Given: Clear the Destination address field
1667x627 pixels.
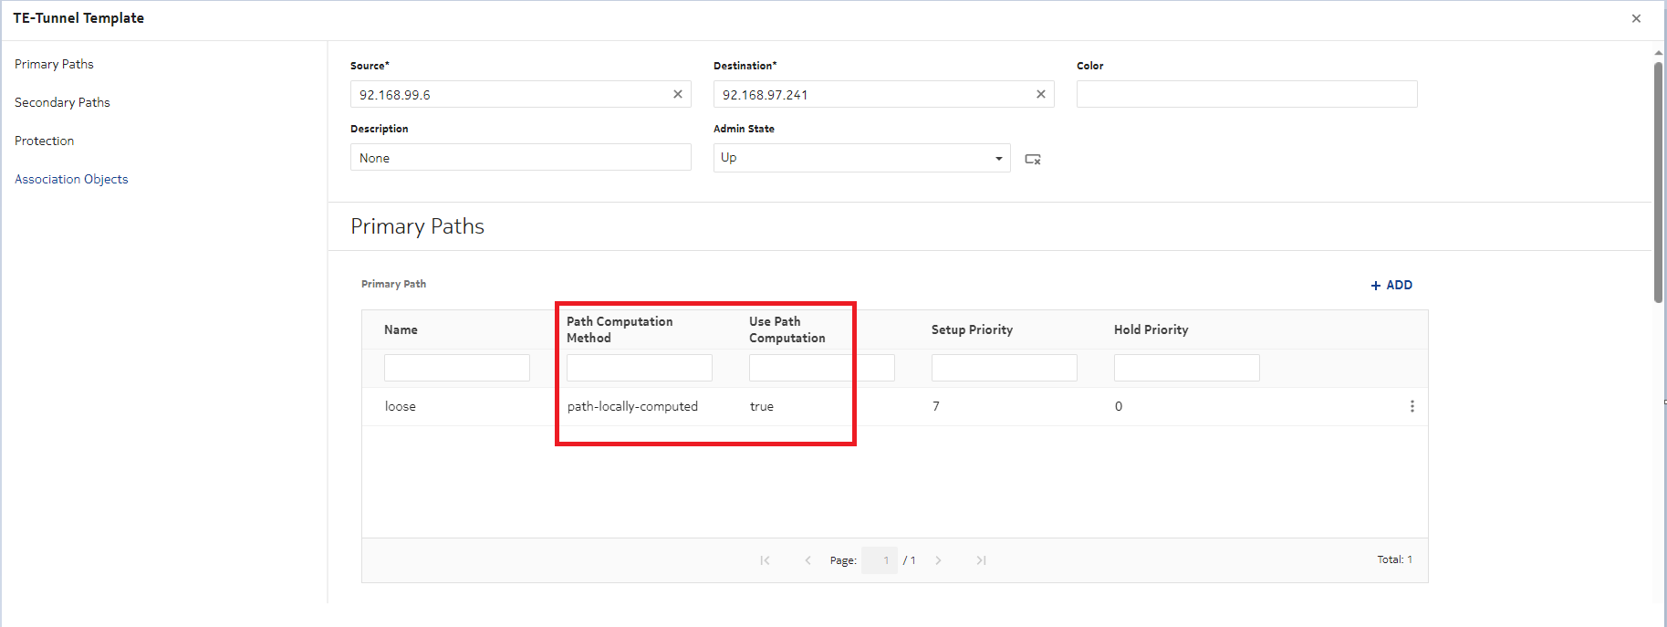Looking at the screenshot, I should (x=1040, y=94).
